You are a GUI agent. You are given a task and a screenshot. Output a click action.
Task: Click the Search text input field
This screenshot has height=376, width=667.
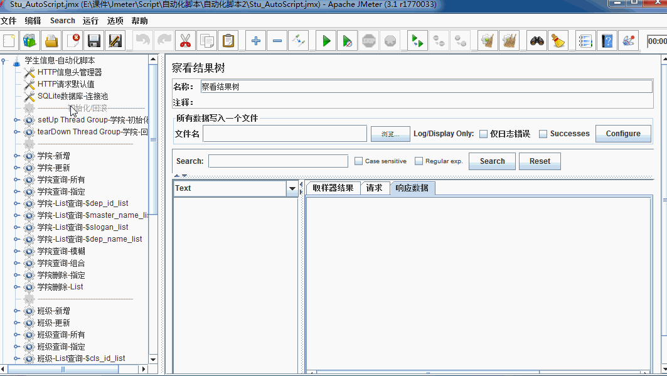point(278,161)
